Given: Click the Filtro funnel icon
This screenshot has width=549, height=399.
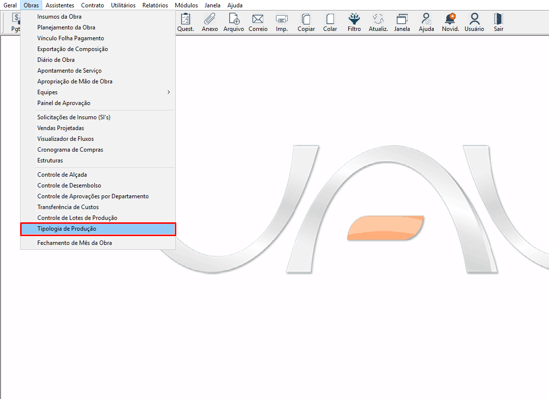Looking at the screenshot, I should (x=354, y=20).
